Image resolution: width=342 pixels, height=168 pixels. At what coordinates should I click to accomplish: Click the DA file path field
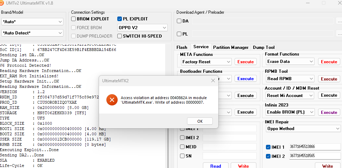tap(263, 21)
